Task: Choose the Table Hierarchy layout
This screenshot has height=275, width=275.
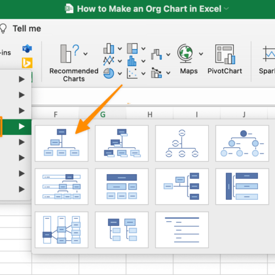Action: click(x=121, y=186)
